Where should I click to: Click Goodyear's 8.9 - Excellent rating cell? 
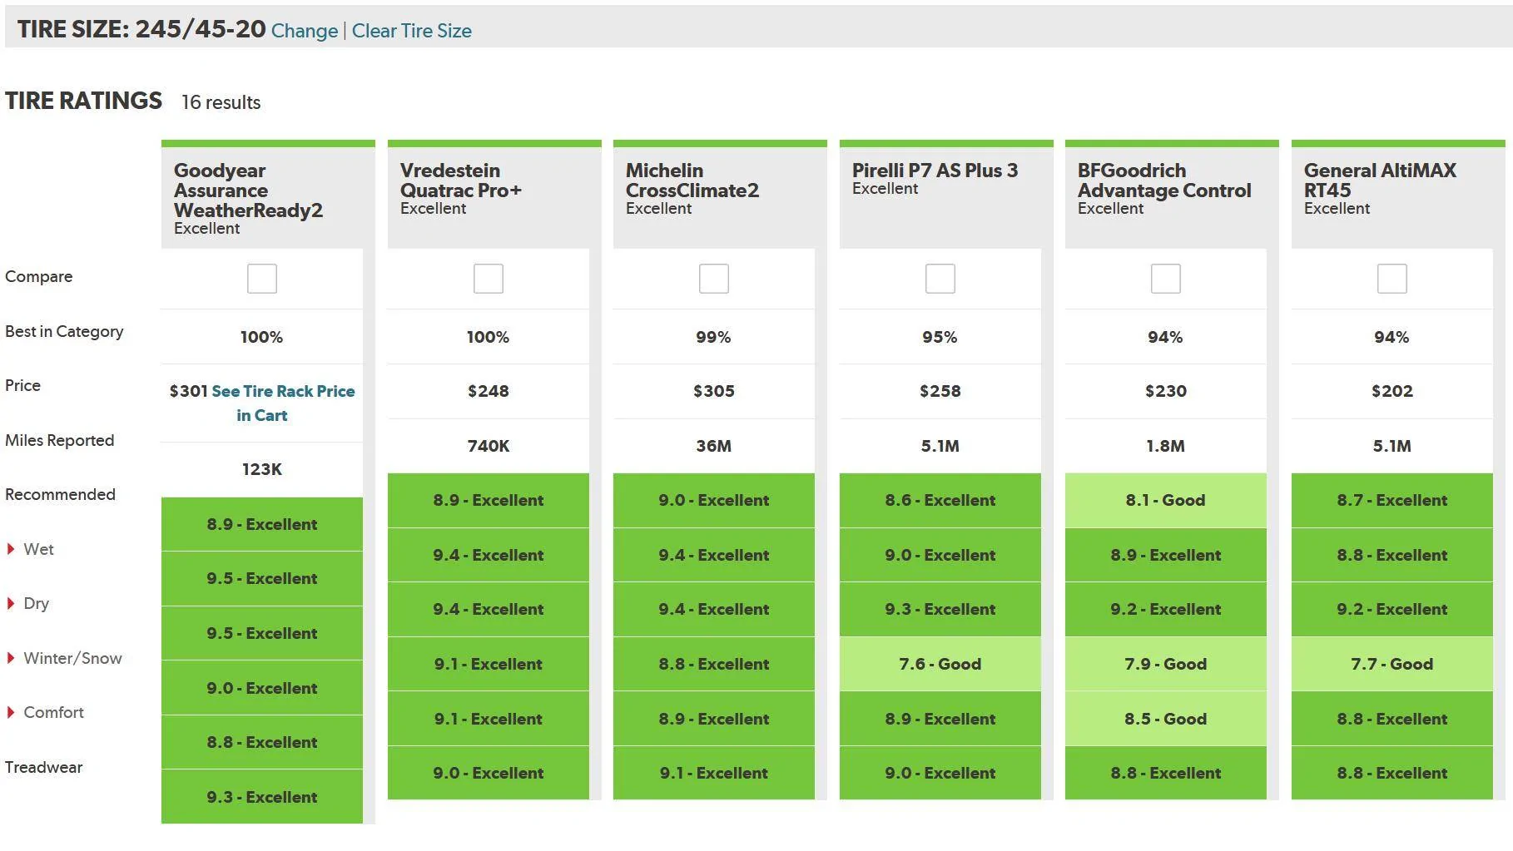click(261, 524)
